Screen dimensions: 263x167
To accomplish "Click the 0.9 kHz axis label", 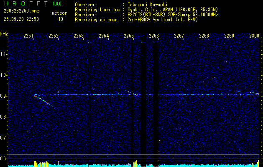I will click(x=3, y=96).
